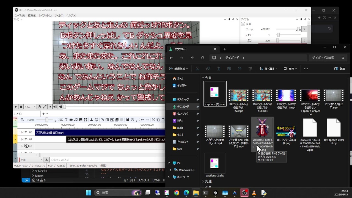Add a voice/speech-bubble item on the timeline toolbar
352x198 pixels.
pyautogui.click(x=61, y=120)
